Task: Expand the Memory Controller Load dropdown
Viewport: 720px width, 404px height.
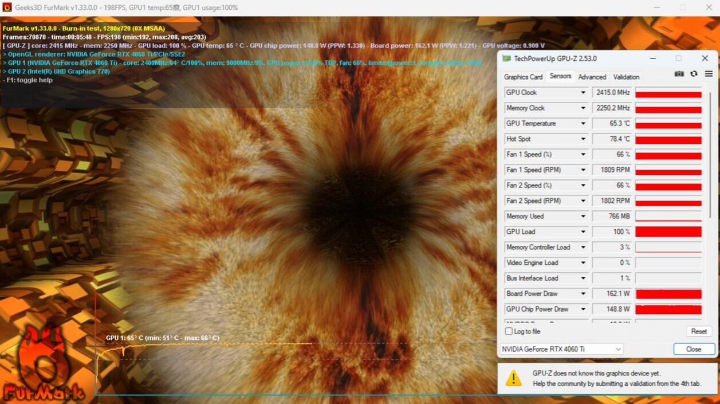Action: coord(583,247)
